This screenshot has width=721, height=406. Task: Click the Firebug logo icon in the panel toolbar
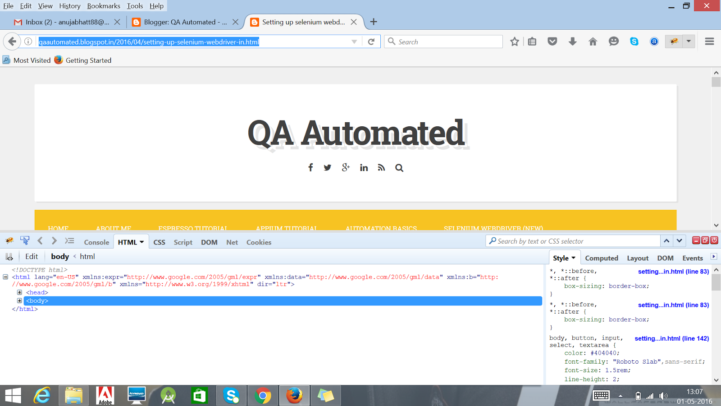[x=9, y=241]
